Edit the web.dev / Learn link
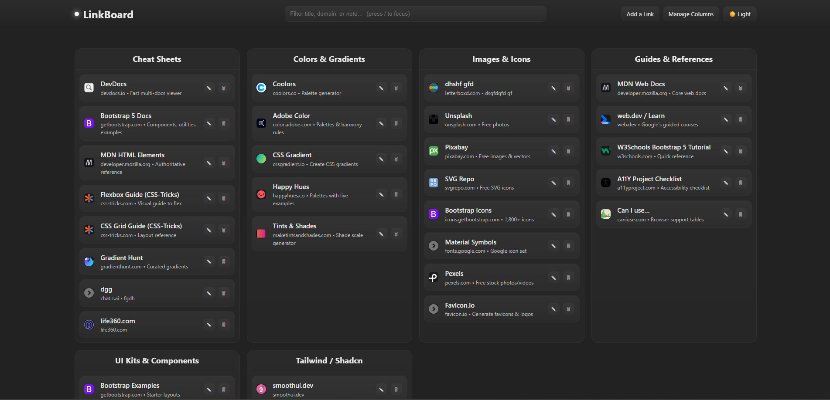This screenshot has width=830, height=400. 726,119
